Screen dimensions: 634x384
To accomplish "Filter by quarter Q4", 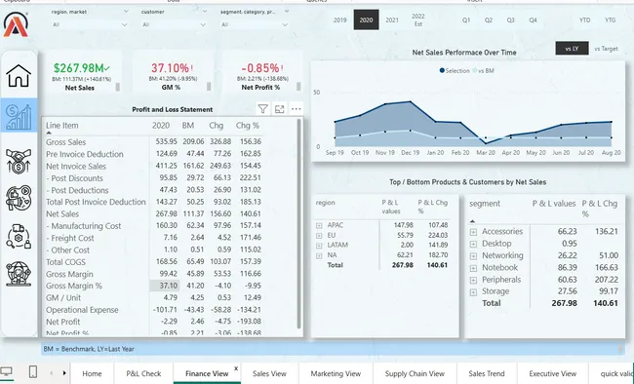I will tap(533, 19).
